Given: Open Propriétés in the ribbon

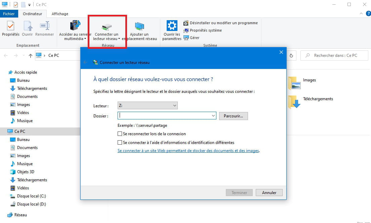Looking at the screenshot, I should [11, 29].
